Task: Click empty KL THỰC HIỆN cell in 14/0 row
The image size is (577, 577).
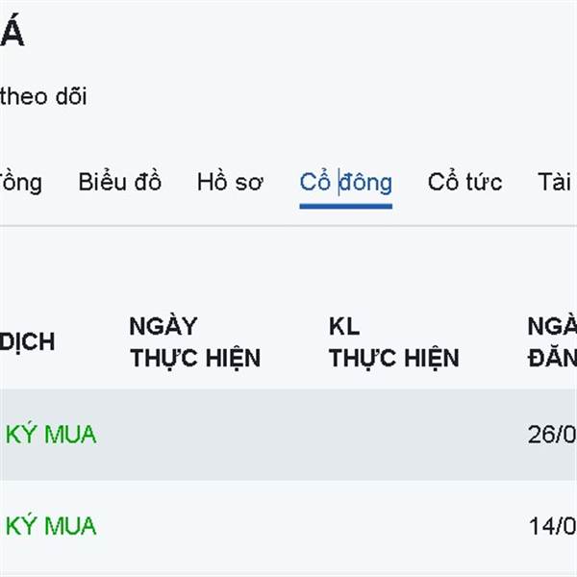Action: click(x=393, y=526)
